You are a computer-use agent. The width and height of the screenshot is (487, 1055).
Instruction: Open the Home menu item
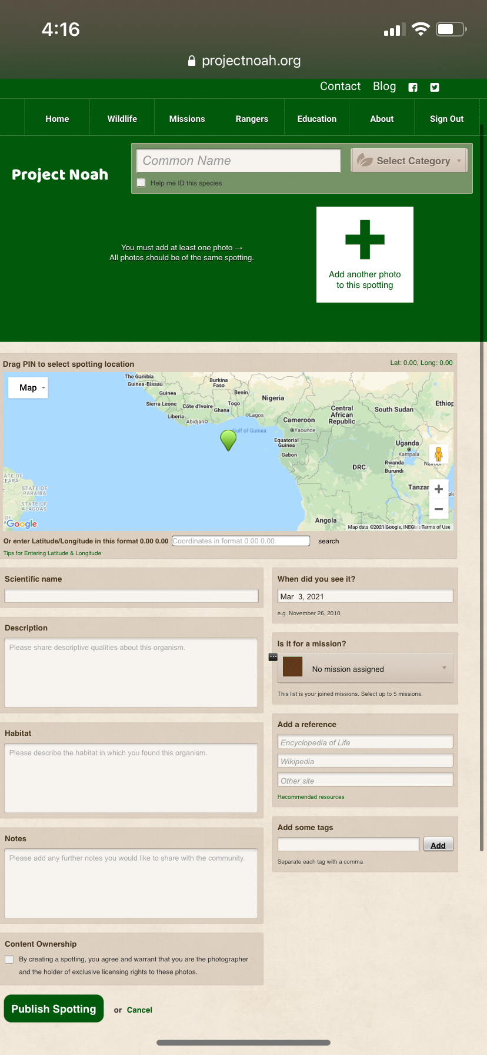tap(57, 118)
